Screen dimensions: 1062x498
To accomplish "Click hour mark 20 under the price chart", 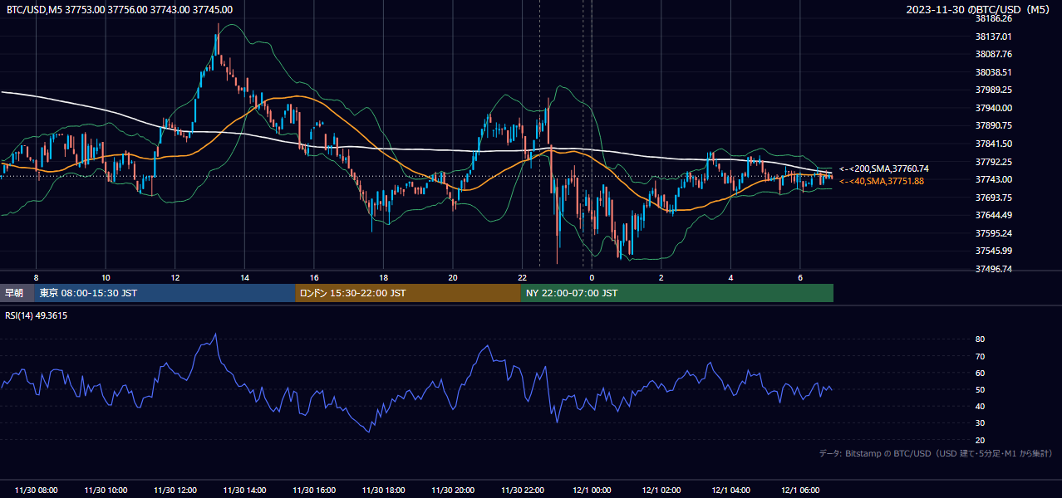I will point(453,277).
